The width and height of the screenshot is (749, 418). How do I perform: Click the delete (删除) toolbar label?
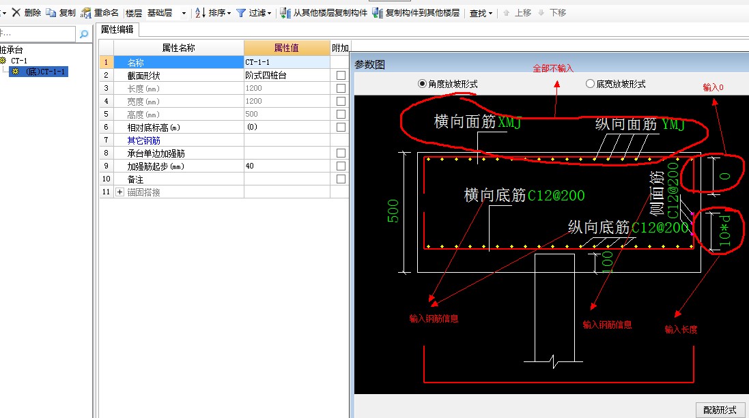pos(33,13)
